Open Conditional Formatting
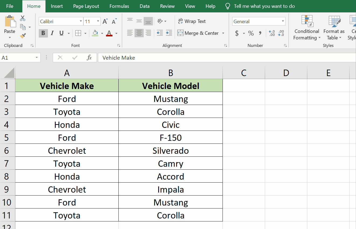356x229 pixels. point(307,28)
